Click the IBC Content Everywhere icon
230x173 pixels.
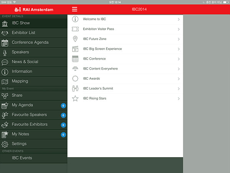75,68
